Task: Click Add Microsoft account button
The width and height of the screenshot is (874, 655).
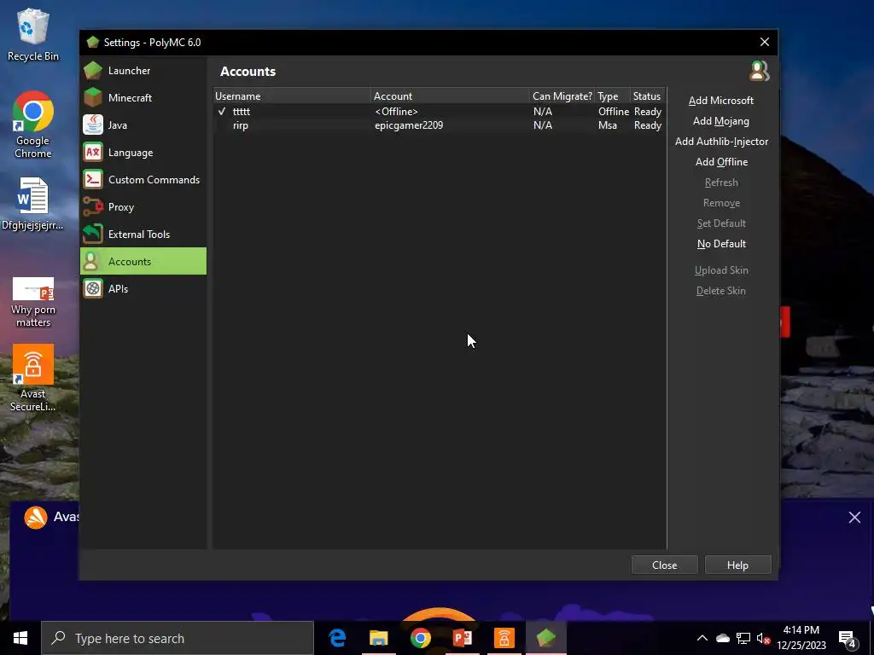Action: pos(720,101)
